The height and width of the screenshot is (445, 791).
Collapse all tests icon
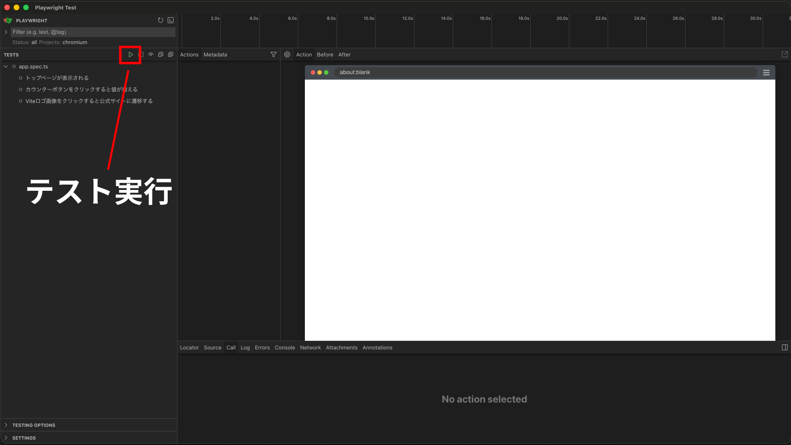click(161, 54)
